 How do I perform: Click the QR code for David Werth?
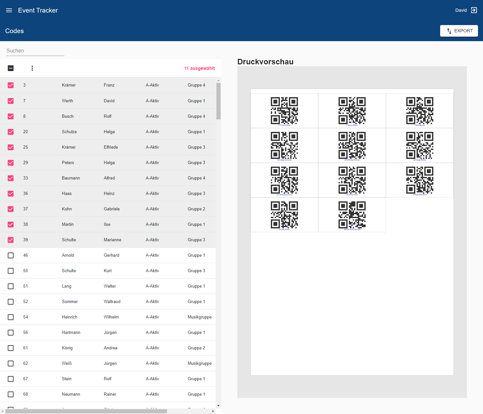click(352, 111)
